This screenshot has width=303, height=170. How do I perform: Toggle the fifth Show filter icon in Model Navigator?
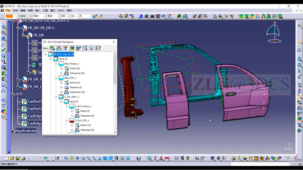(79, 48)
